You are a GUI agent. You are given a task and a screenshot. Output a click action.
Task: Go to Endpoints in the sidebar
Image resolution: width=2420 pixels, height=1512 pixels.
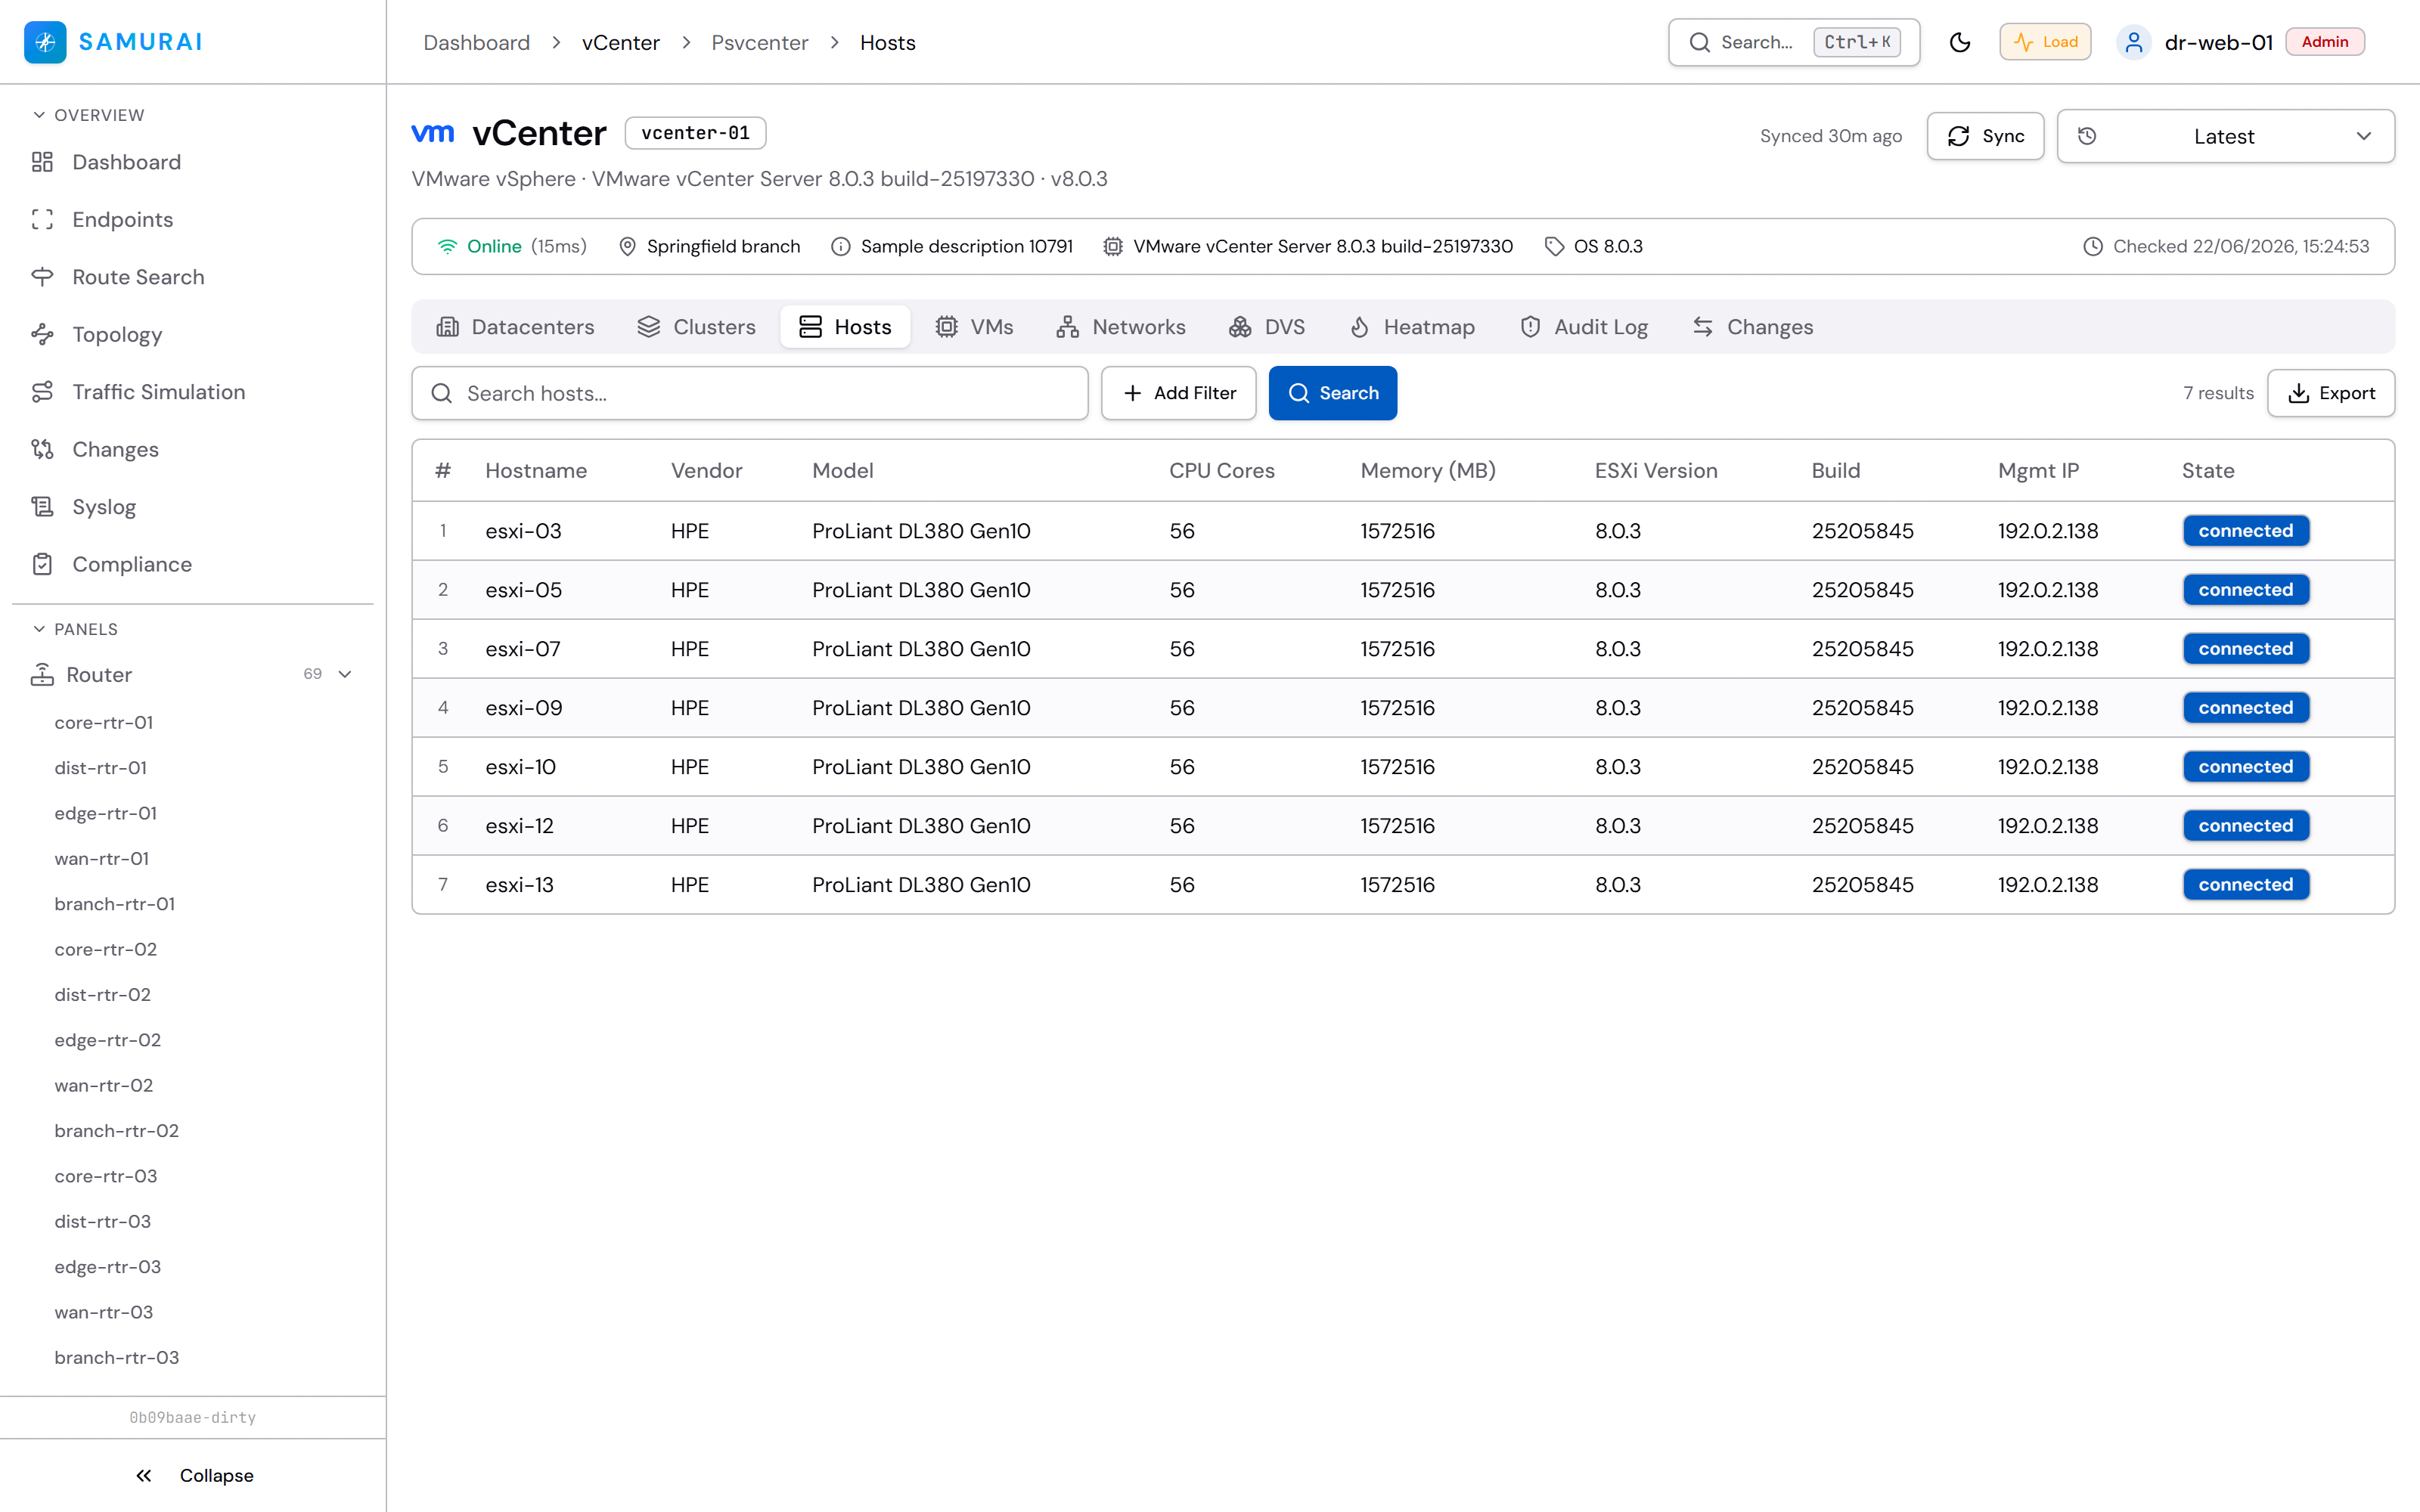point(122,219)
